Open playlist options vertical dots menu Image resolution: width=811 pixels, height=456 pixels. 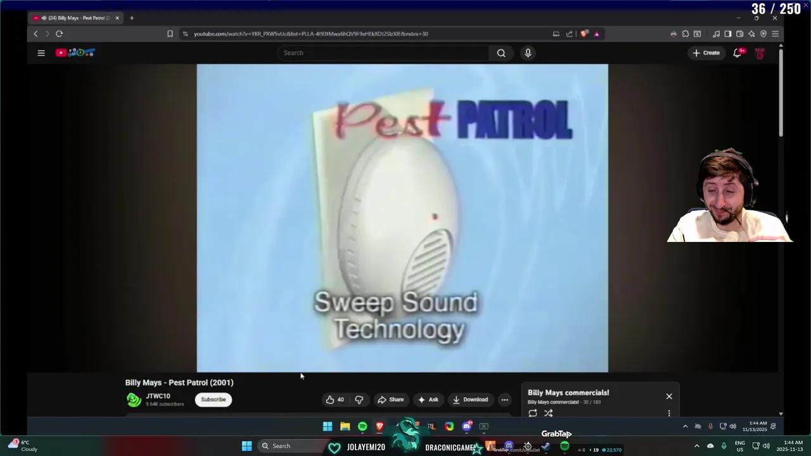[x=669, y=414]
